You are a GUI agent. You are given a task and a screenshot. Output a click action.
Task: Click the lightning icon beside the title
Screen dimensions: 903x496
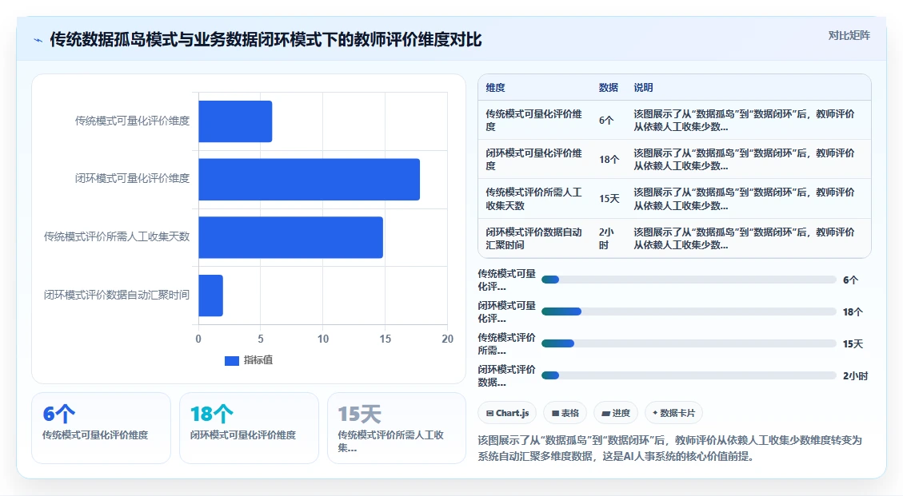point(38,40)
